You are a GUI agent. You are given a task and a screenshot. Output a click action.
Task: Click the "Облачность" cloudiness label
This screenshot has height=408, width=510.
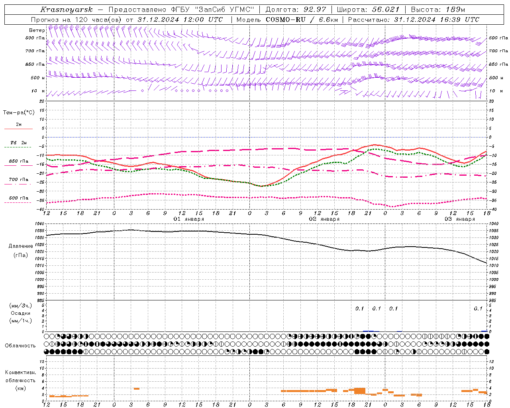click(x=20, y=346)
